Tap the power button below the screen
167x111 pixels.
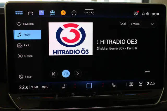coord(19,98)
